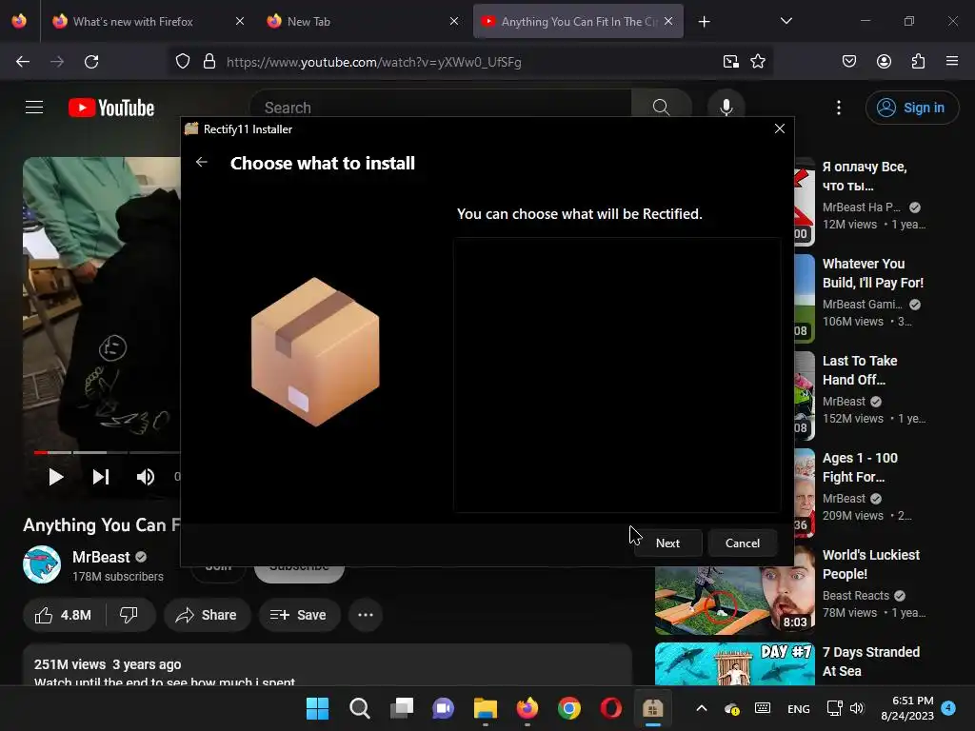Open more actions ellipsis under video
Image resolution: width=975 pixels, height=731 pixels.
[x=366, y=615]
